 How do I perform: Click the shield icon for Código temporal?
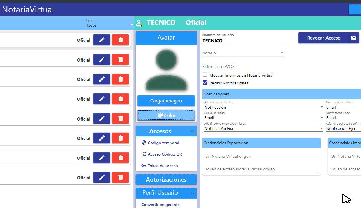click(143, 143)
